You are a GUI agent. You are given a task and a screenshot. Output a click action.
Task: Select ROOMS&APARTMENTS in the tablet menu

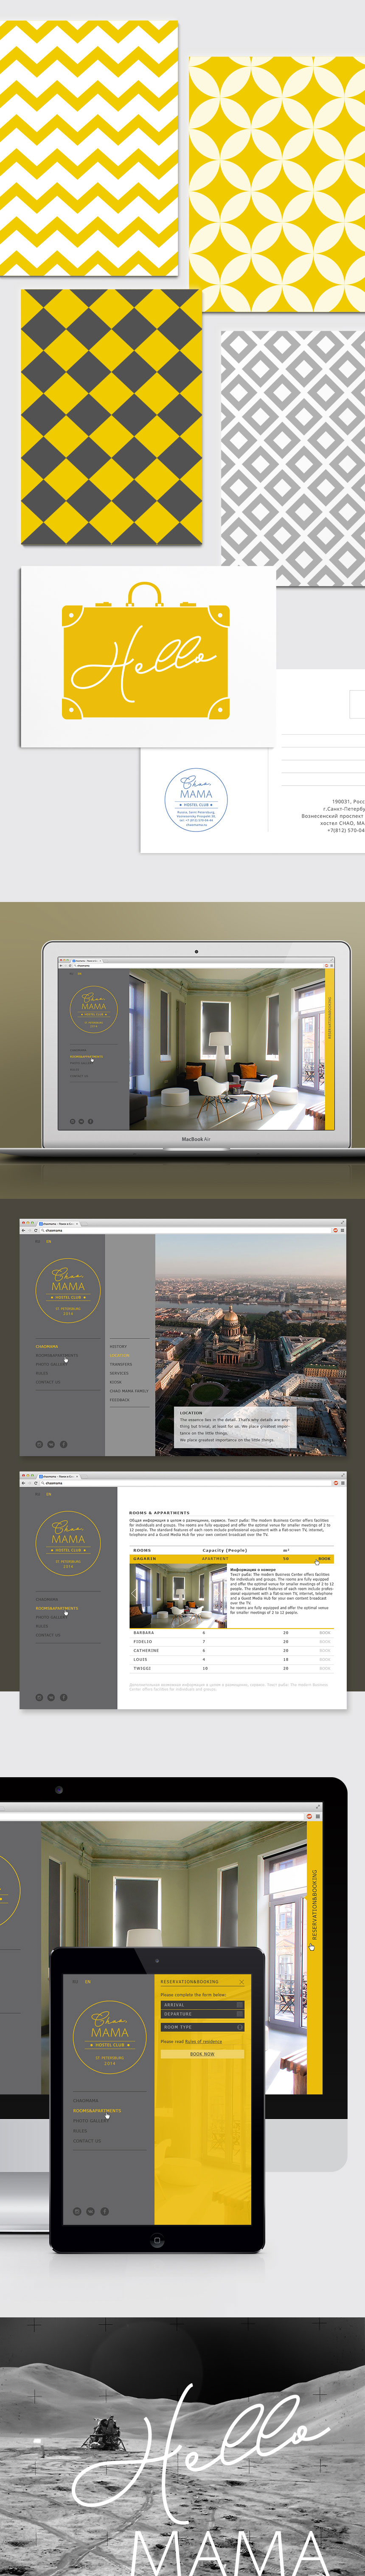click(x=97, y=2110)
